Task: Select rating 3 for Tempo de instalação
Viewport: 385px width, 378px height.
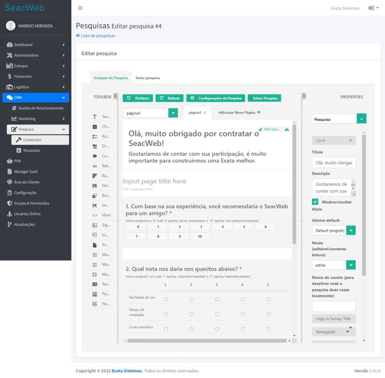Action: tap(217, 314)
